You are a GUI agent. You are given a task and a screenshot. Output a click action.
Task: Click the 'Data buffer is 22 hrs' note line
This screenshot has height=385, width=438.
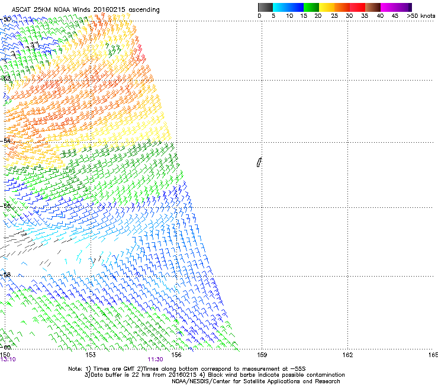(x=214, y=375)
